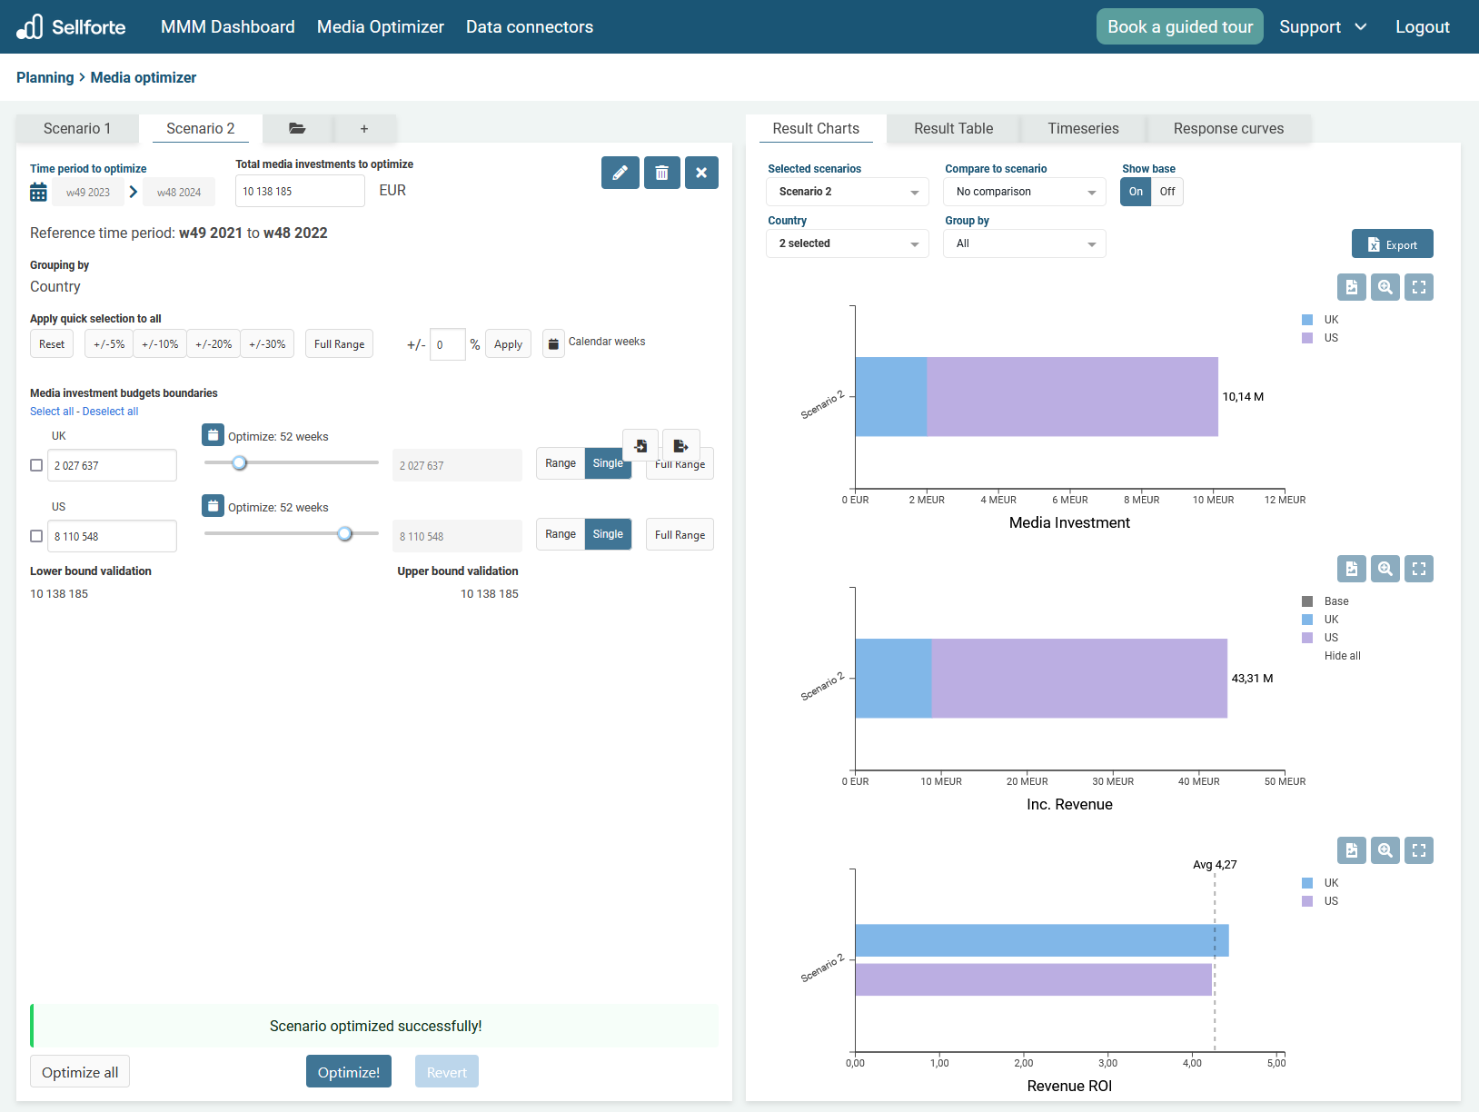This screenshot has height=1112, width=1479.
Task: Click the US budget slider handle
Action: (344, 534)
